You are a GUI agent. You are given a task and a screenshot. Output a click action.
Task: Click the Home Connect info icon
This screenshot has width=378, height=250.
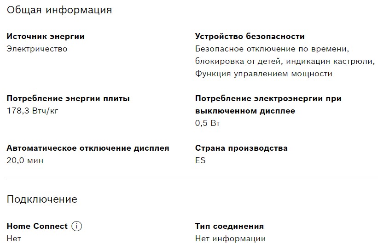click(77, 226)
